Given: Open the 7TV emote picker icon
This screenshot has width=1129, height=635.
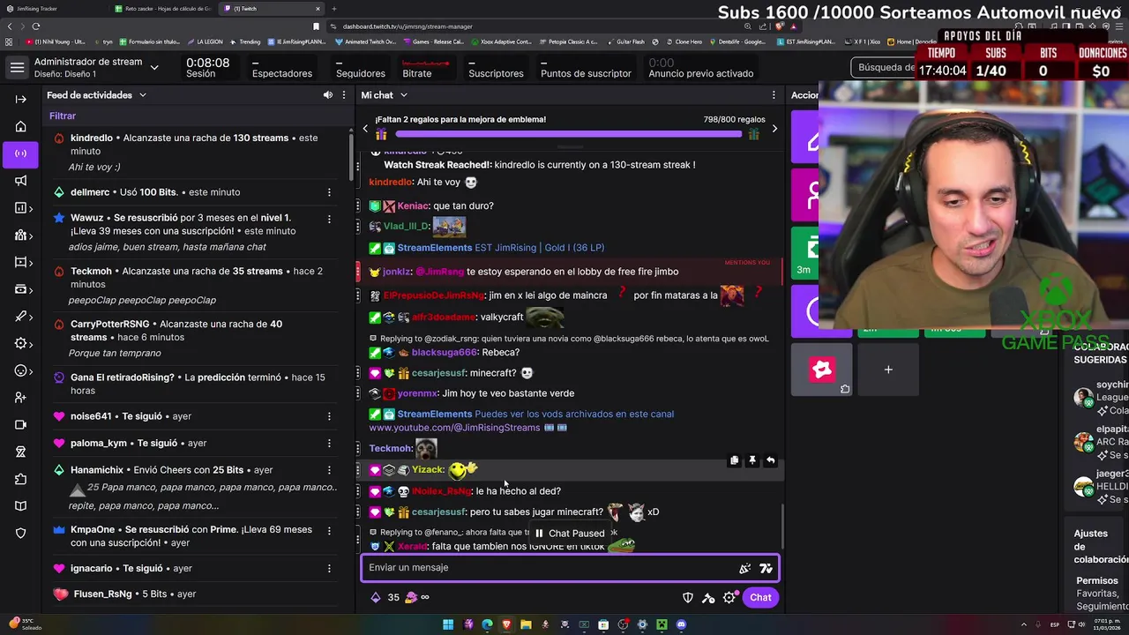Looking at the screenshot, I should tap(766, 568).
